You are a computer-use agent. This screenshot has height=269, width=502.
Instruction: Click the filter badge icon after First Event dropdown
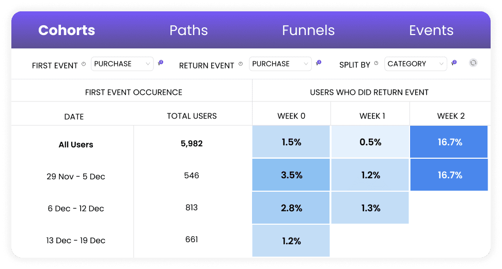click(161, 63)
